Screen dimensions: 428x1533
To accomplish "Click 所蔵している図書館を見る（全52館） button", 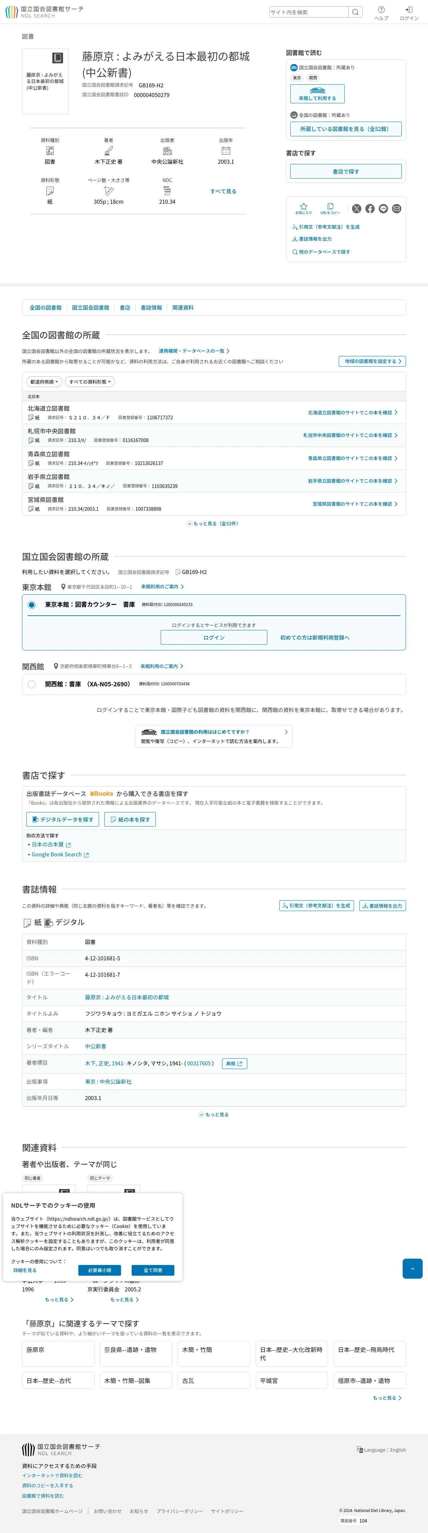I will 346,129.
